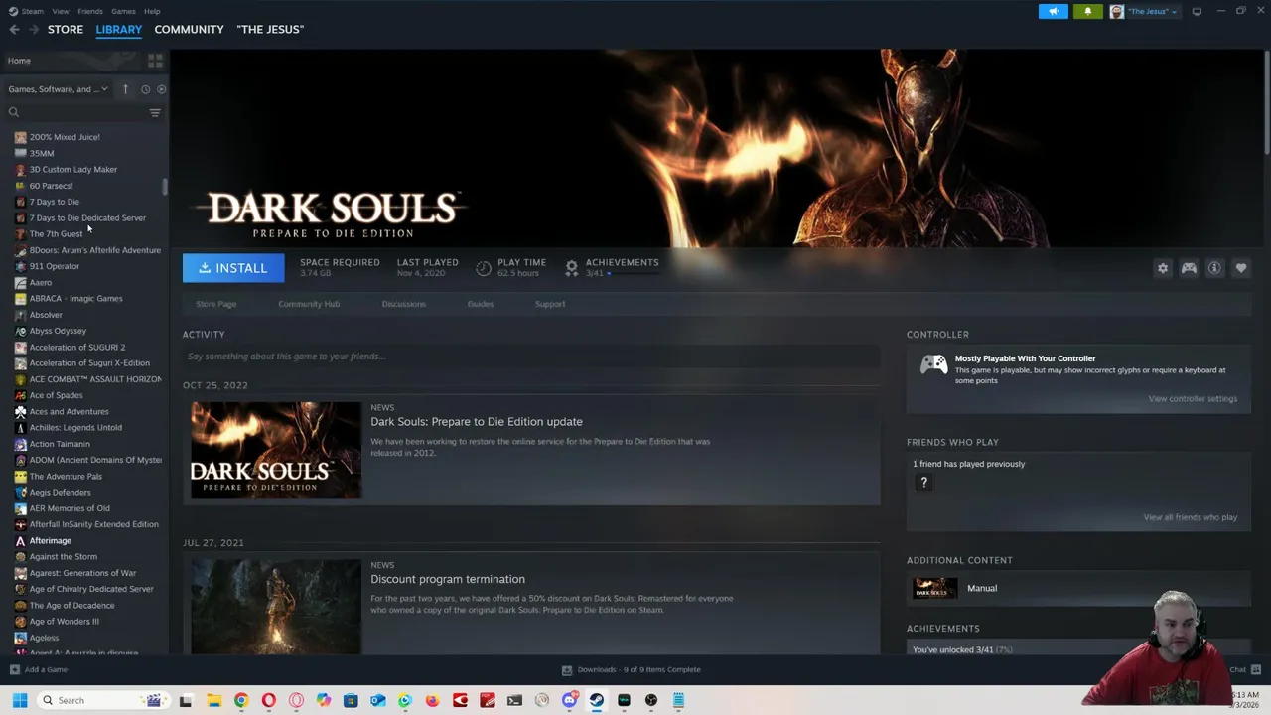Open game info circle icon
The width and height of the screenshot is (1271, 715).
click(1214, 268)
